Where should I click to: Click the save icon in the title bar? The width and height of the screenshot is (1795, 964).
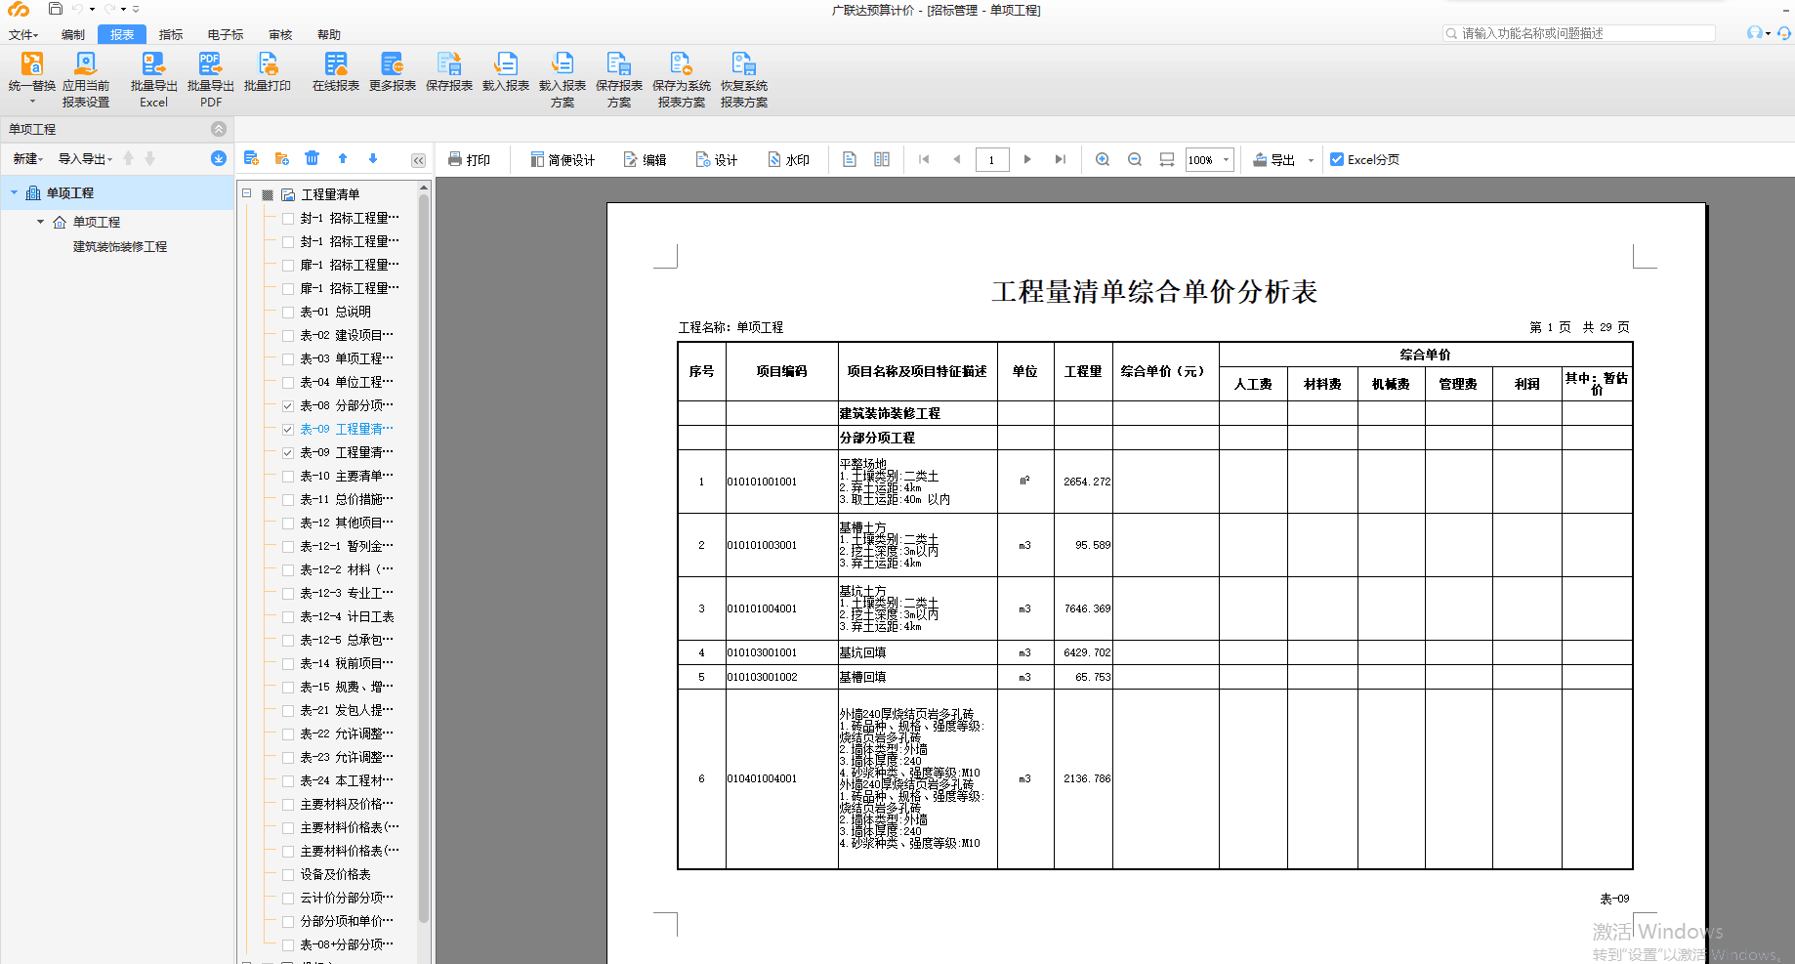tap(56, 9)
